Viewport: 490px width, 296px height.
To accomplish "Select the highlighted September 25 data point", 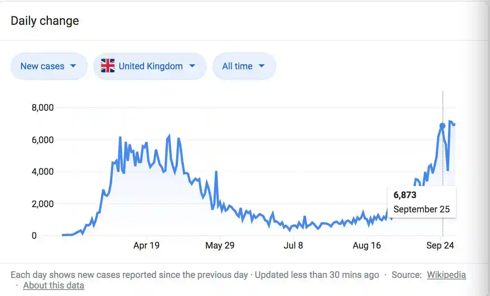I will [443, 126].
